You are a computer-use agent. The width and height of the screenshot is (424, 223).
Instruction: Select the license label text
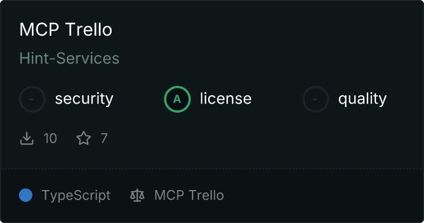226,98
